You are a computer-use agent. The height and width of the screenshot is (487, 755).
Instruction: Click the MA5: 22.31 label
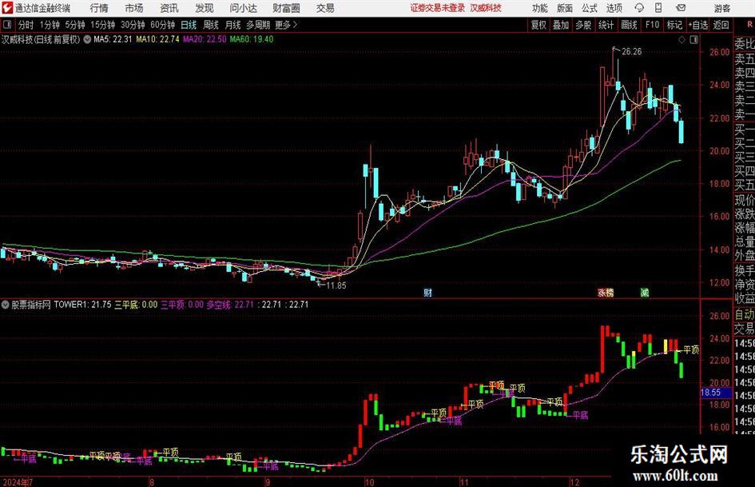tap(113, 39)
